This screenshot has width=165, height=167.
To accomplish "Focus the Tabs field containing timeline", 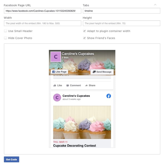I will pos(122,11).
